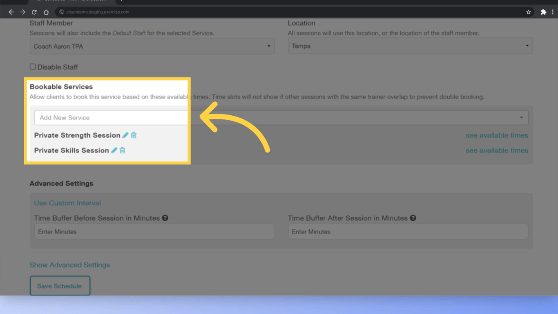This screenshot has height=314, width=558.
Task: Click the Save Schedule button
Action: point(60,285)
